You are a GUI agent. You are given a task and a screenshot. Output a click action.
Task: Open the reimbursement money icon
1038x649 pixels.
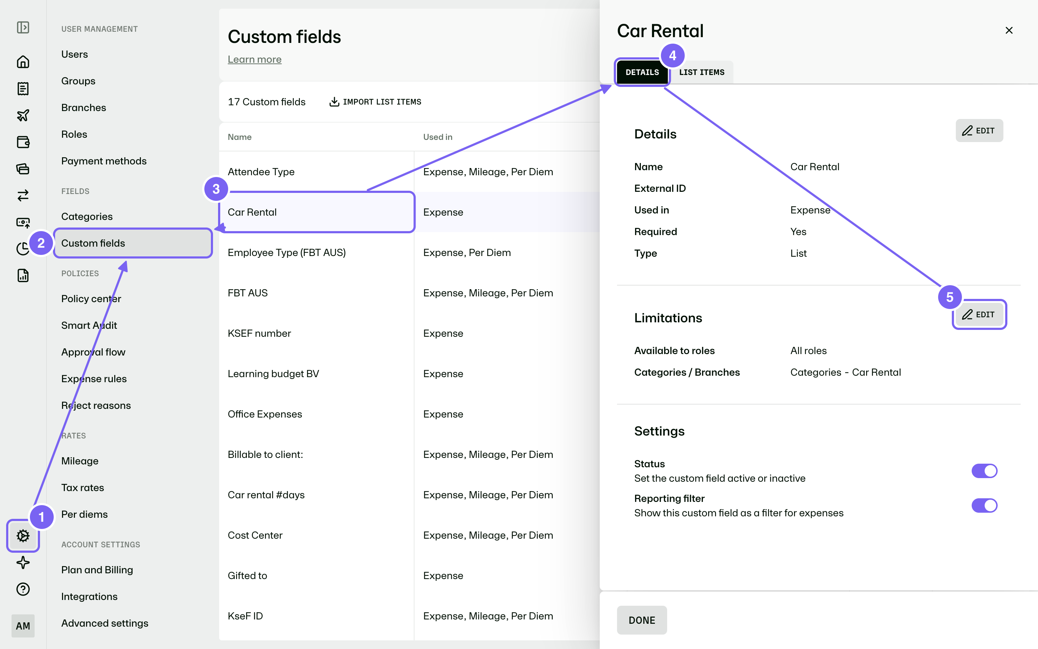(x=23, y=222)
